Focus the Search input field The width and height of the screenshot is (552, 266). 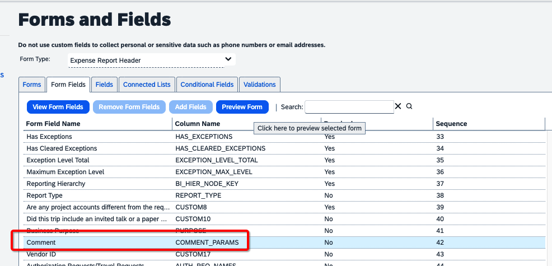(x=349, y=107)
